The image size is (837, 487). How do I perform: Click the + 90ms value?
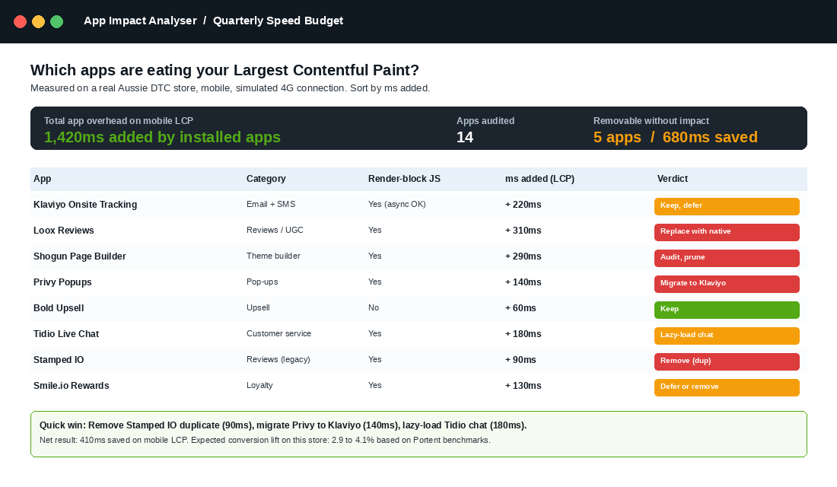(x=520, y=360)
